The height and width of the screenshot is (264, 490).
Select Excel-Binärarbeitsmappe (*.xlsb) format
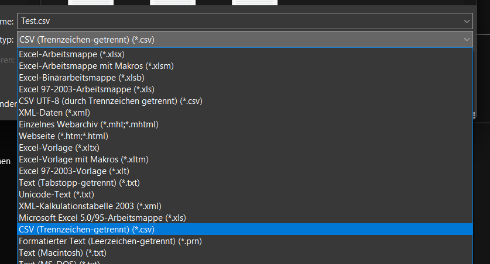point(81,78)
